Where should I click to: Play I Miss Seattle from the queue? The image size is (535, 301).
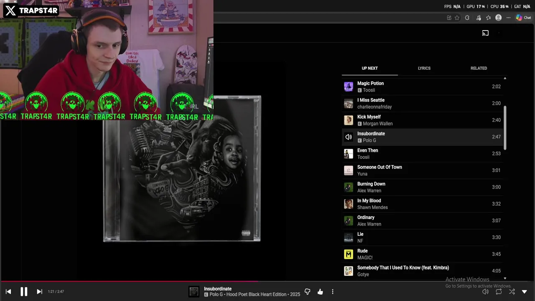point(422,103)
